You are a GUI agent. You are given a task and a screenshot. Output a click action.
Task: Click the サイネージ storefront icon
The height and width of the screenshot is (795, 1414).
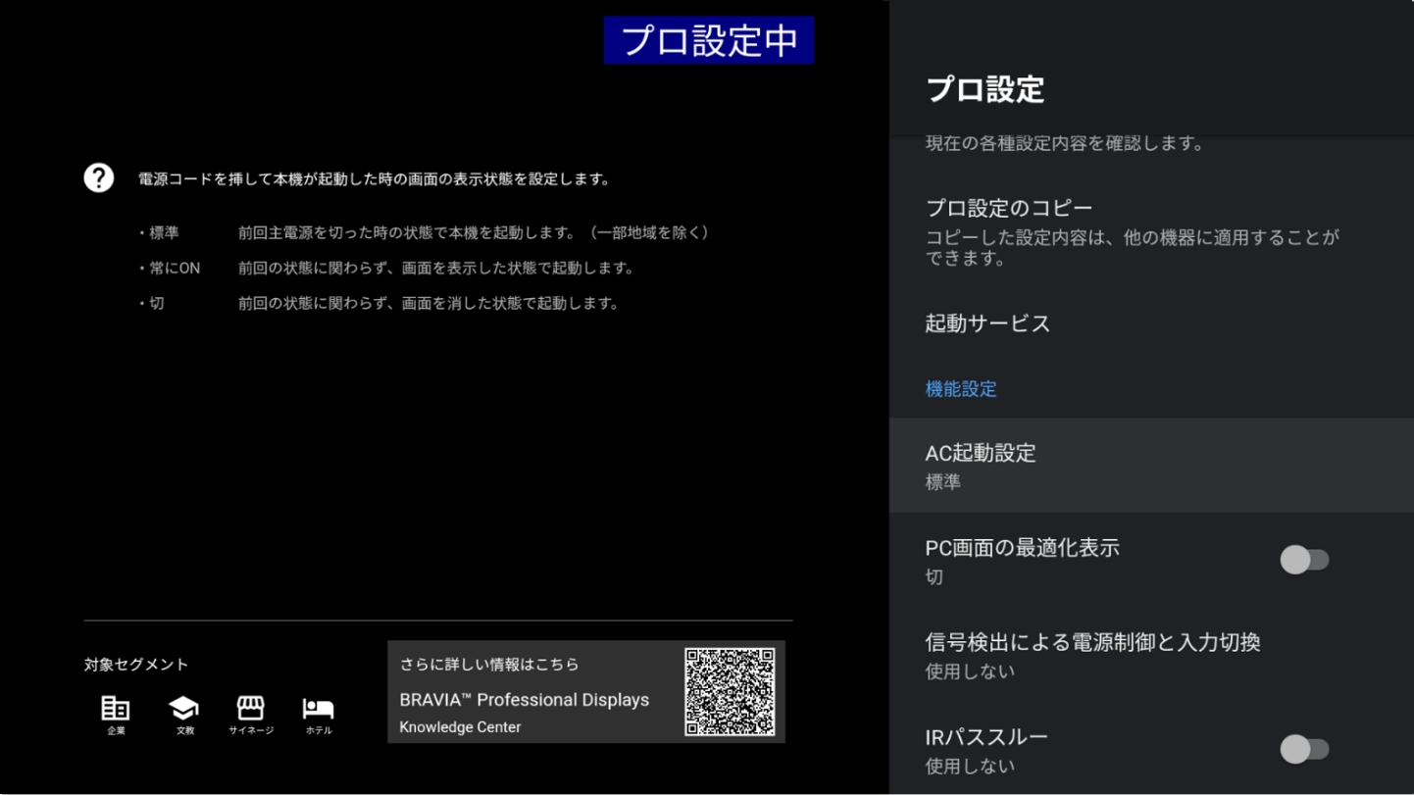(251, 709)
